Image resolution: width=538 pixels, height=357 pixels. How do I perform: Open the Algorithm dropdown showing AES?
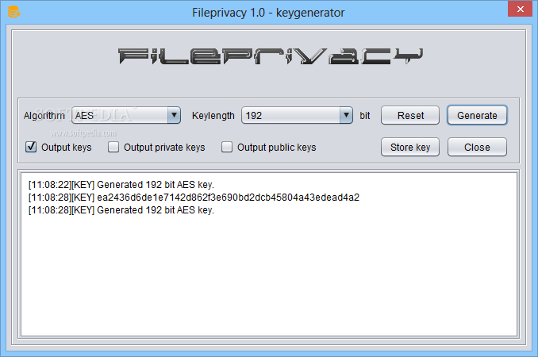(x=126, y=115)
